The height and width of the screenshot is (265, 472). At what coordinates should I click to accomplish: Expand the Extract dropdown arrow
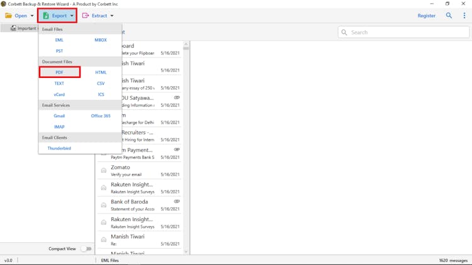(112, 16)
